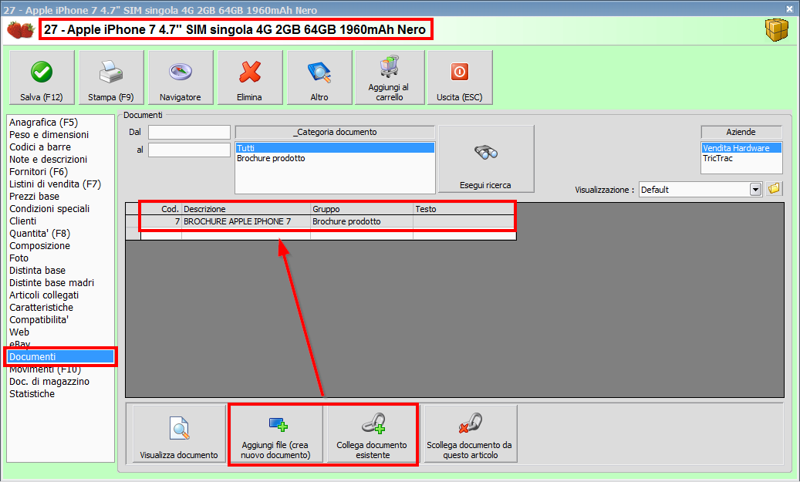The width and height of the screenshot is (800, 482).
Task: Select the Prezzi base section
Action: pos(34,197)
